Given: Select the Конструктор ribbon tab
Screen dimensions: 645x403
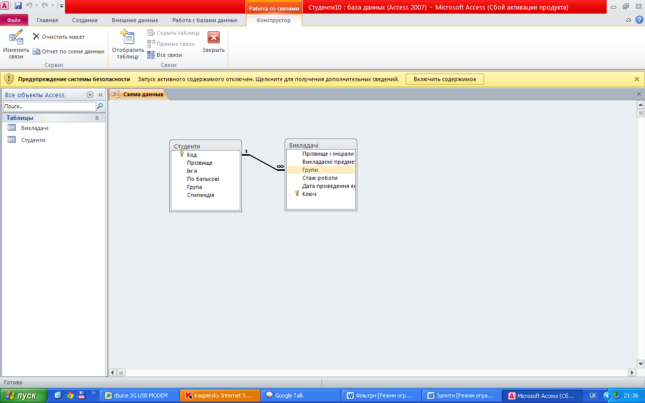Looking at the screenshot, I should click(274, 20).
